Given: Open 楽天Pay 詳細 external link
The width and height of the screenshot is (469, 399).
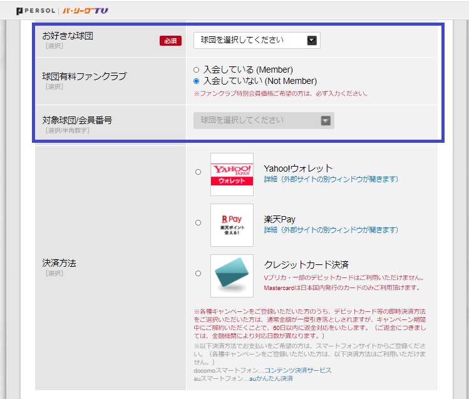Looking at the screenshot, I should tap(331, 230).
